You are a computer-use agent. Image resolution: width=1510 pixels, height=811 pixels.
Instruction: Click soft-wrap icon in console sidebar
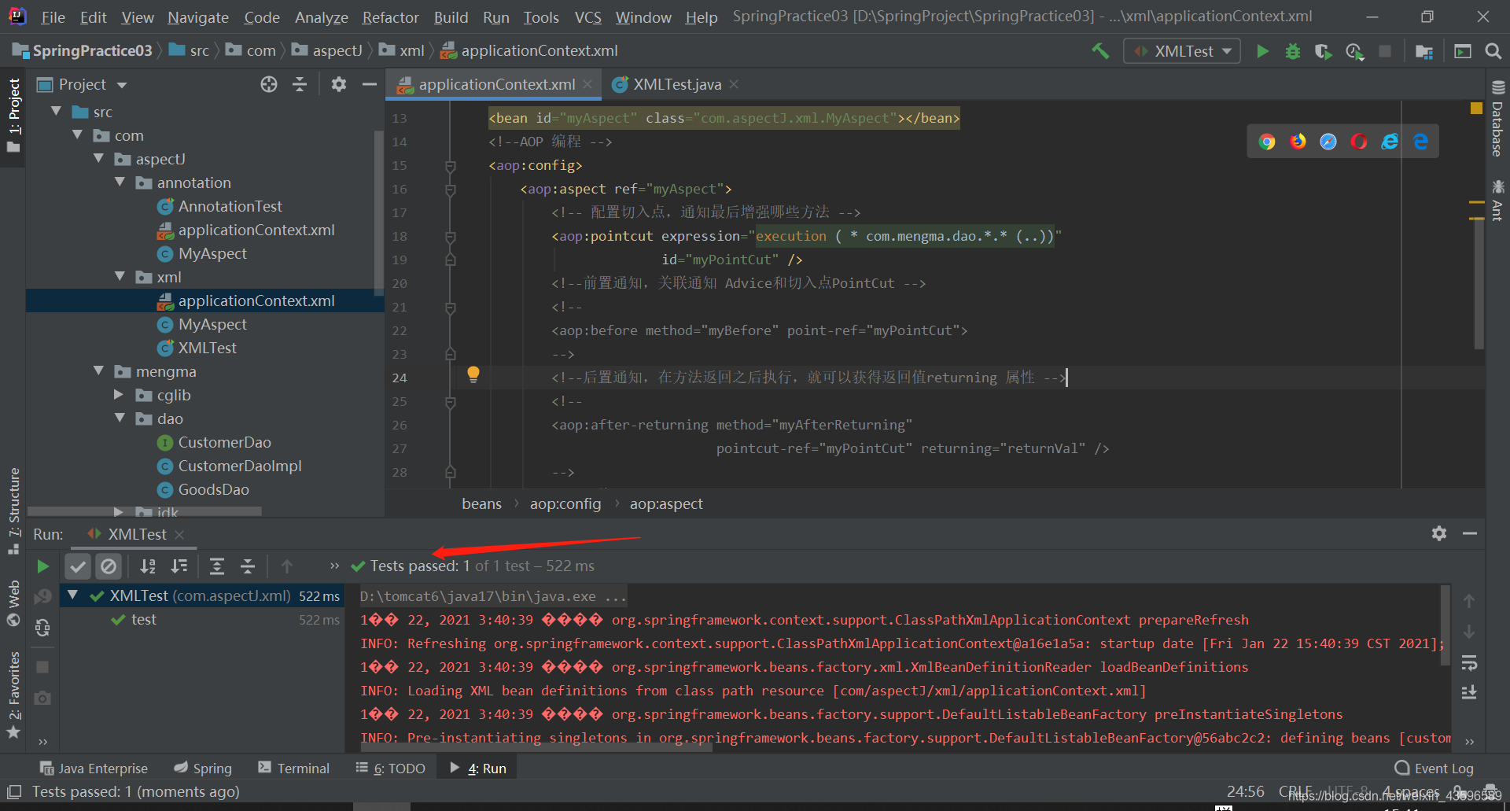coord(1469,663)
